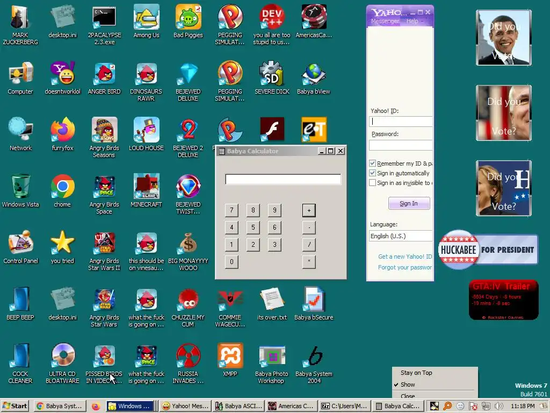Open the Messenger menu in Yahoo window
Image resolution: width=550 pixels, height=413 pixels.
coord(385,21)
